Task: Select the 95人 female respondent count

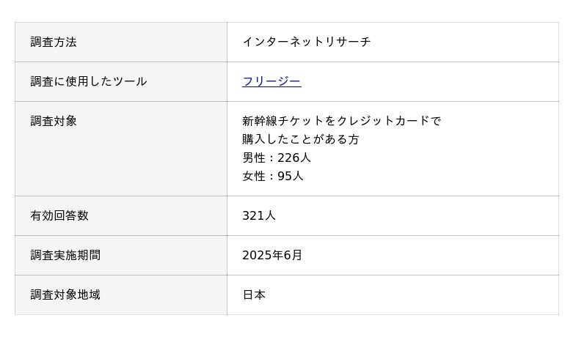Action: [x=291, y=176]
